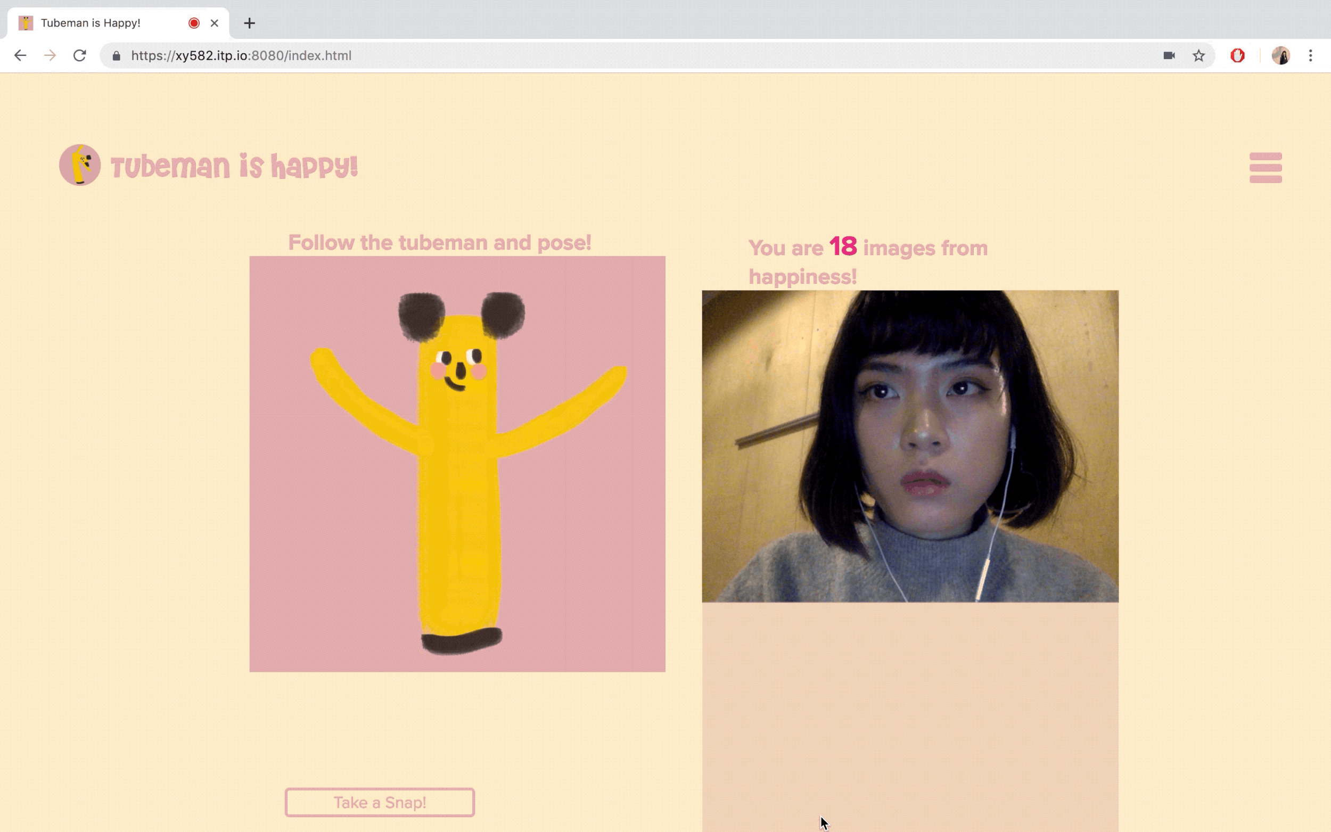Go back to the previous page
Viewport: 1331px width, 832px height.
pyautogui.click(x=20, y=55)
